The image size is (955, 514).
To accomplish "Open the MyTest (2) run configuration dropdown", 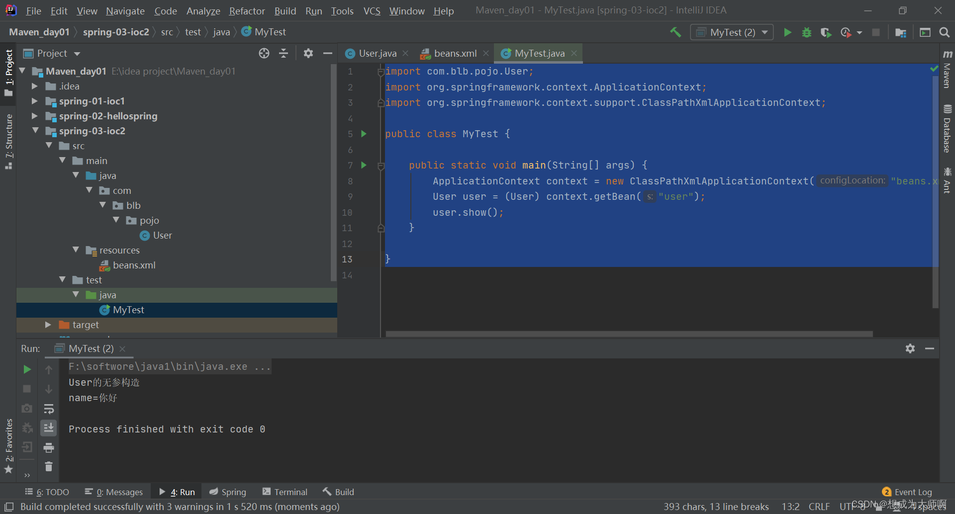I will (732, 32).
